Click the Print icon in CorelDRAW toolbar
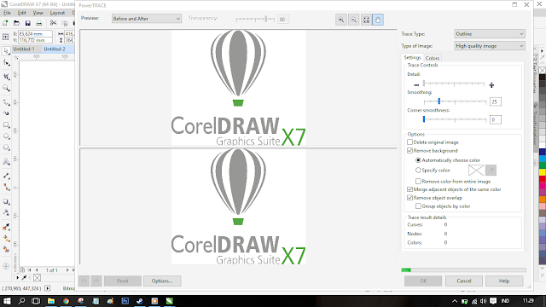Image resolution: width=546 pixels, height=307 pixels. click(39, 23)
